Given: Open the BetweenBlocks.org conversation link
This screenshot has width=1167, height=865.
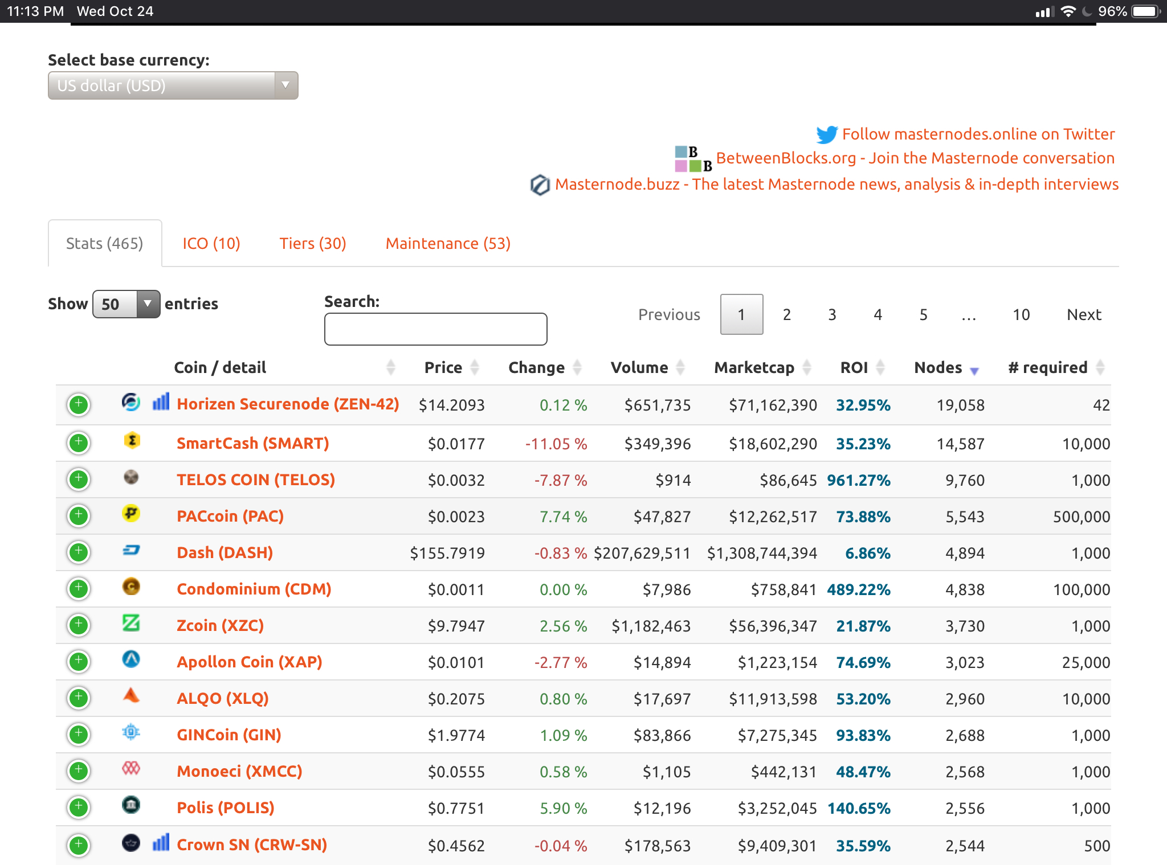Looking at the screenshot, I should tap(915, 158).
